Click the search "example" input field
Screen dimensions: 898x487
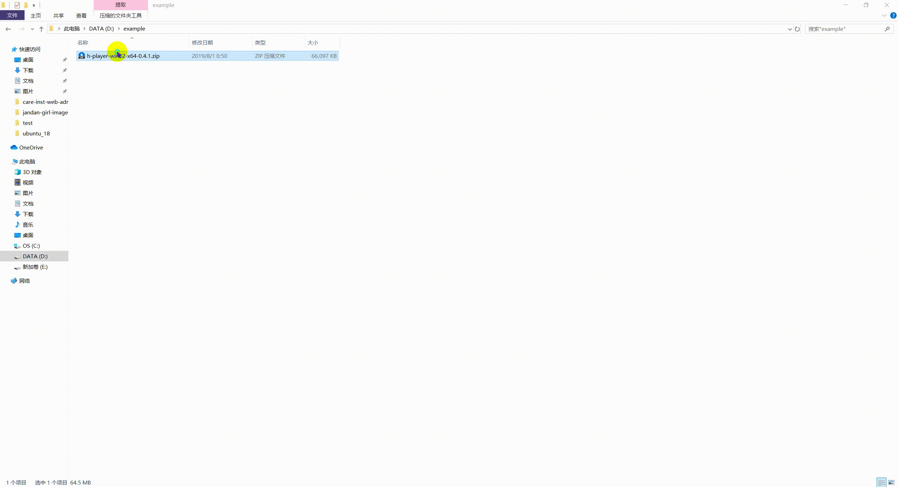844,29
